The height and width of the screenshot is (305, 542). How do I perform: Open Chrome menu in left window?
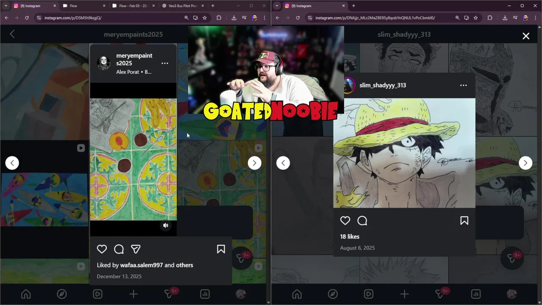tap(264, 18)
